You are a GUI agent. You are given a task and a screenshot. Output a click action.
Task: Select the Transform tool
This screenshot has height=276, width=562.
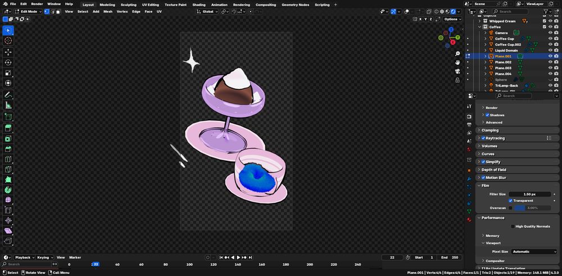8,83
